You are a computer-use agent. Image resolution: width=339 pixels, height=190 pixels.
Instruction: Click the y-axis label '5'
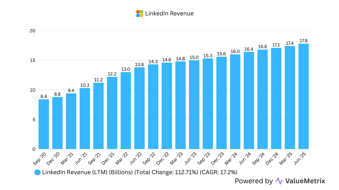33,119
